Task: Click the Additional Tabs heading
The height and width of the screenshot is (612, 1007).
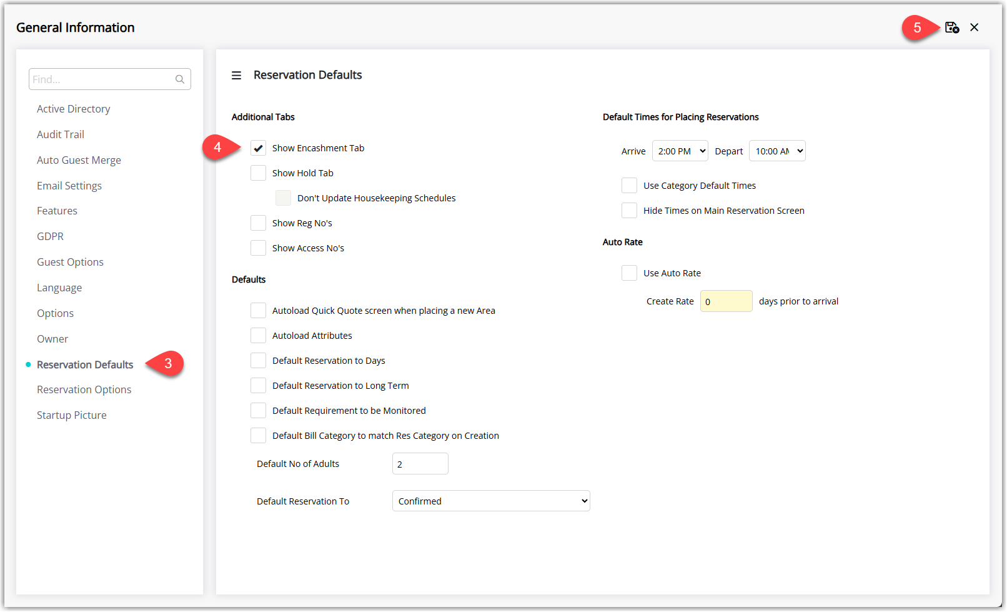Action: tap(263, 117)
